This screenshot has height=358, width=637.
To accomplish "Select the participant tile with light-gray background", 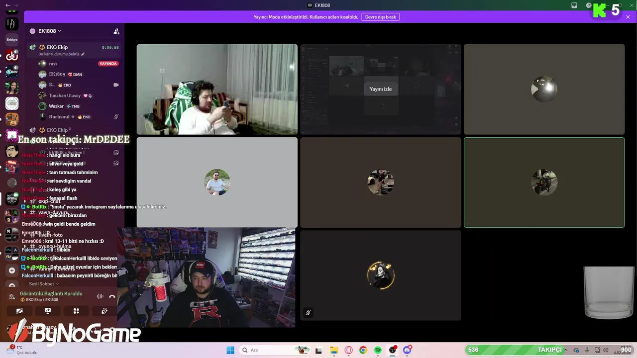I will pos(217,182).
